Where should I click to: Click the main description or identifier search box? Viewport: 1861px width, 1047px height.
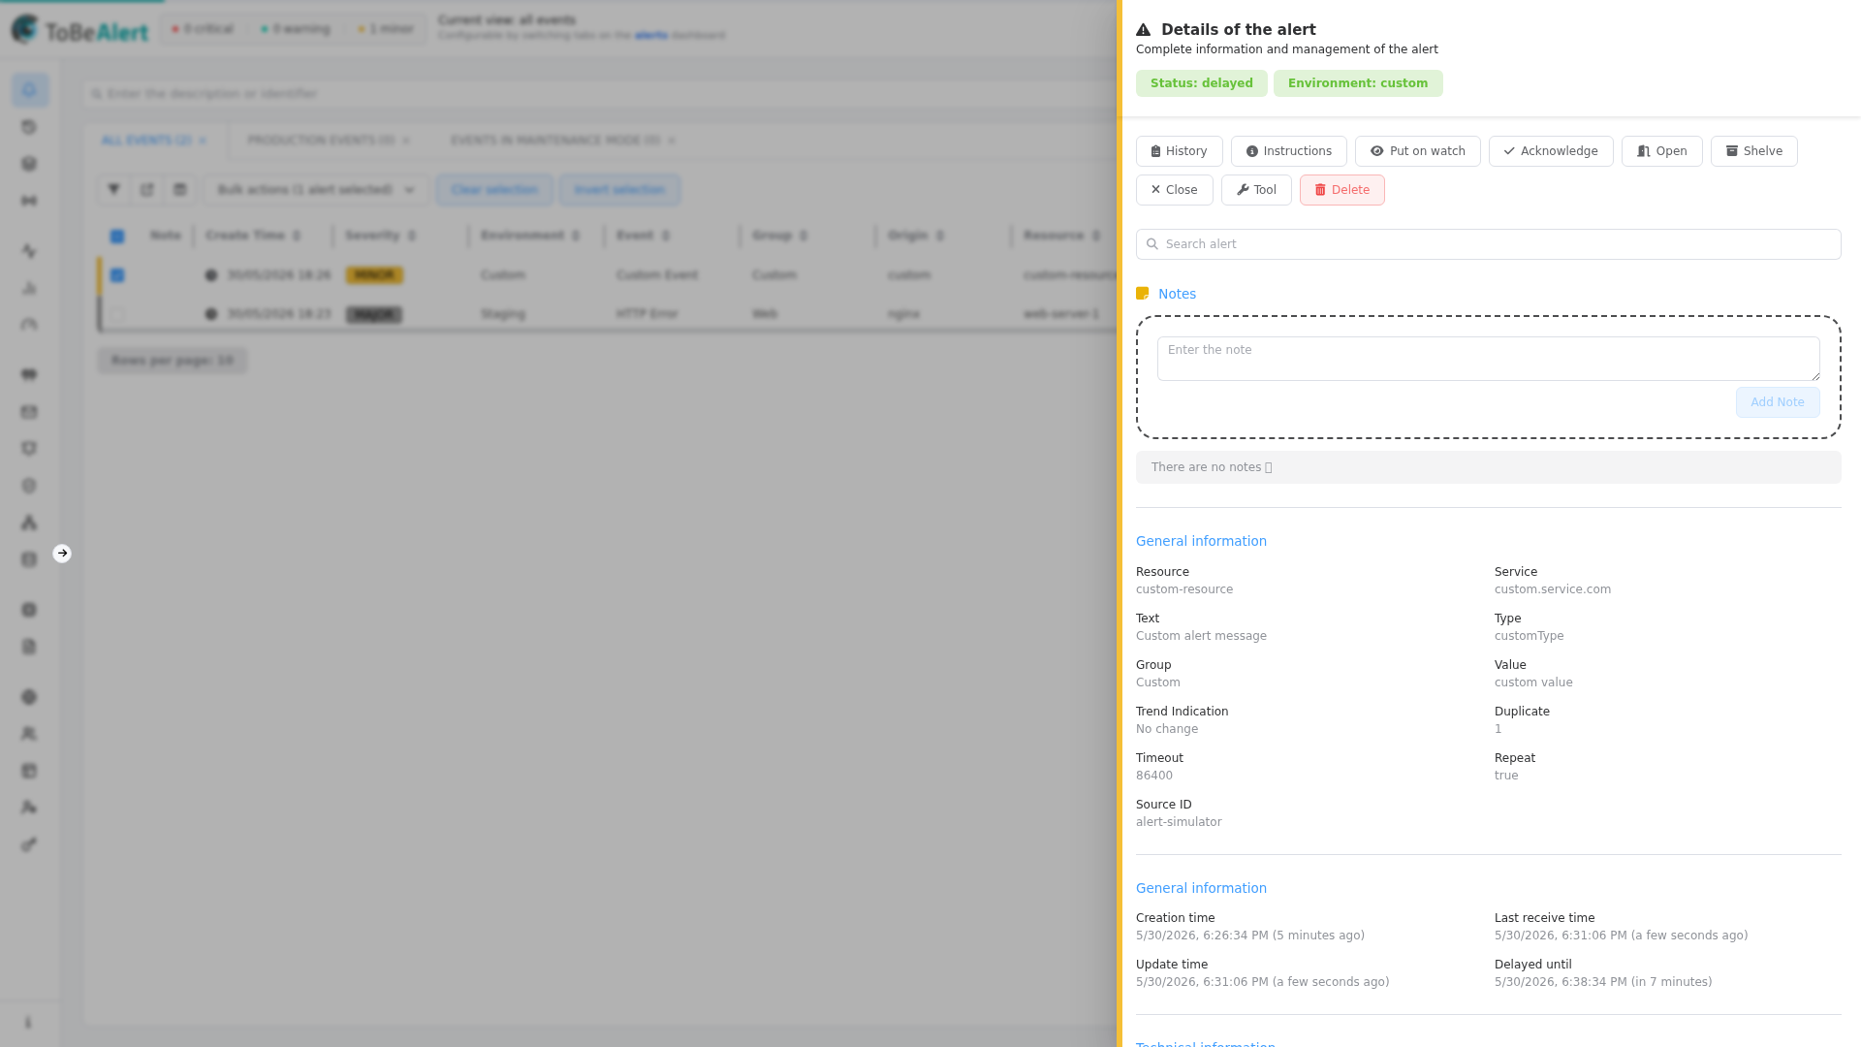pyautogui.click(x=601, y=94)
